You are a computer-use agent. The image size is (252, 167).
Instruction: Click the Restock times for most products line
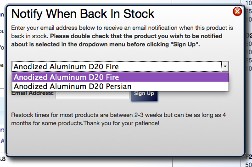pyautogui.click(x=118, y=115)
